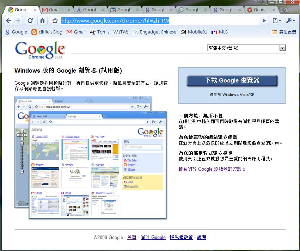Click the 下載 Google 瀏覽器 download button

click(232, 80)
